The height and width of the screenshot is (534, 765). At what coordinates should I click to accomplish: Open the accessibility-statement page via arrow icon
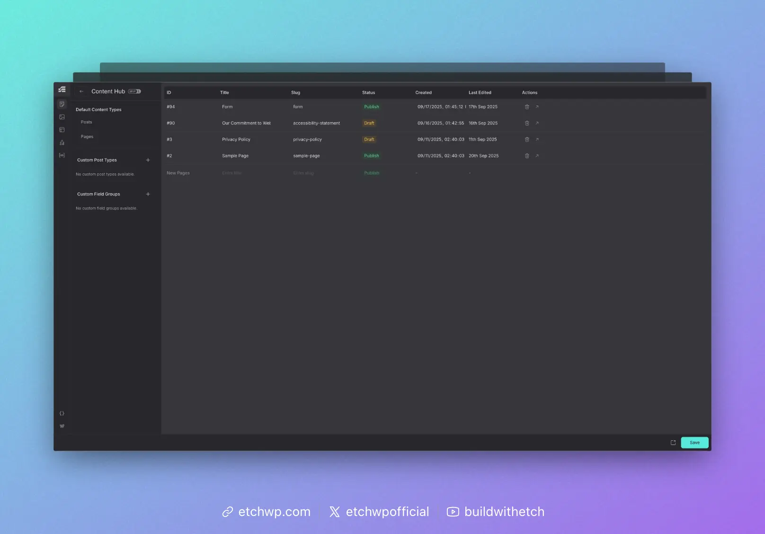(537, 123)
